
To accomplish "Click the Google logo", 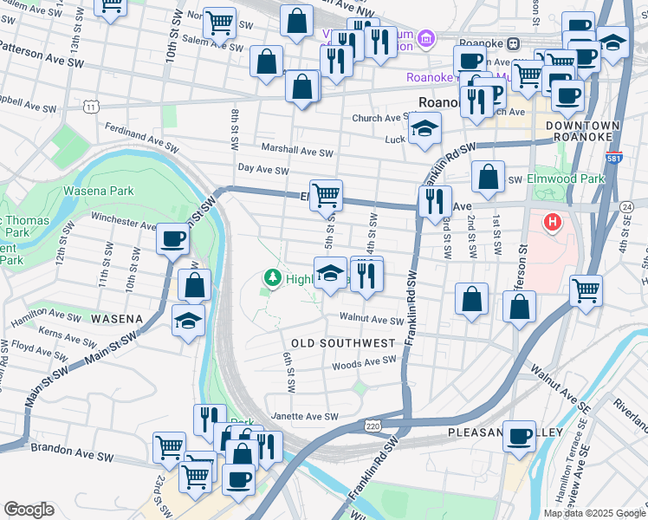I will point(28,510).
